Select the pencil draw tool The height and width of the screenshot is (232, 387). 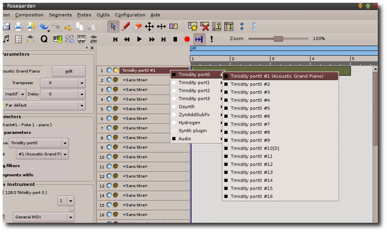125,26
